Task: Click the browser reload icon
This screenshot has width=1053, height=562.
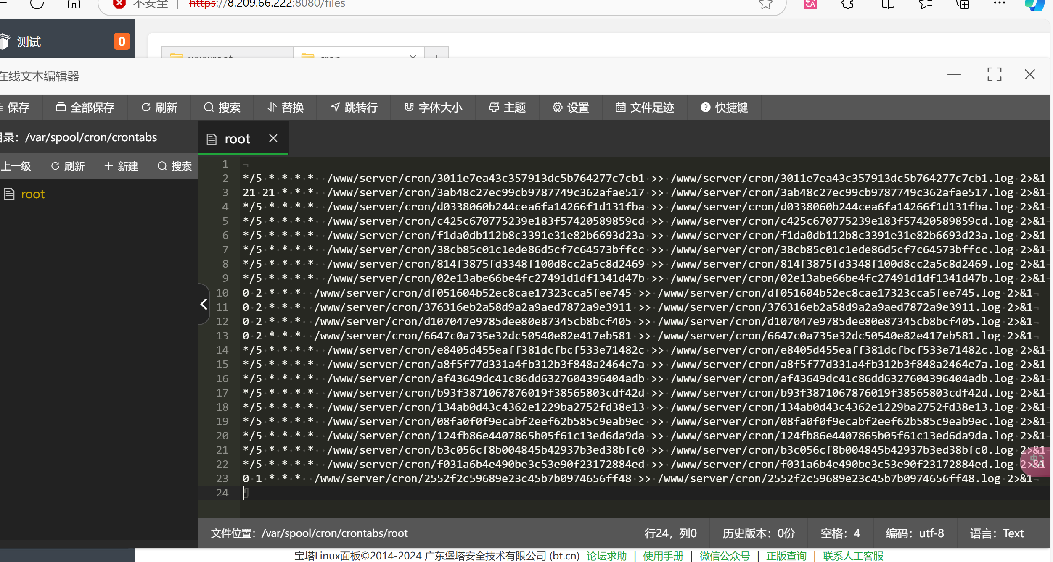Action: click(37, 4)
